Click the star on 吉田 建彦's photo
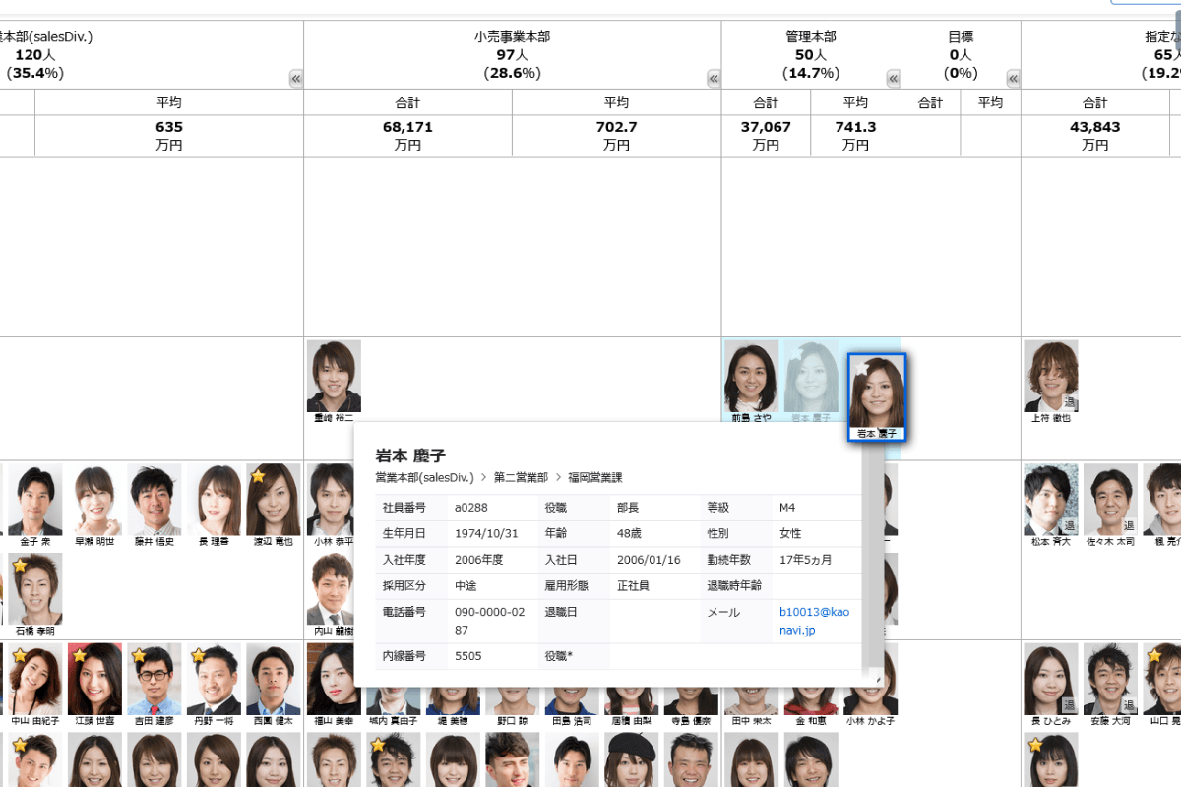Viewport: 1181px width, 787px height. click(x=140, y=655)
